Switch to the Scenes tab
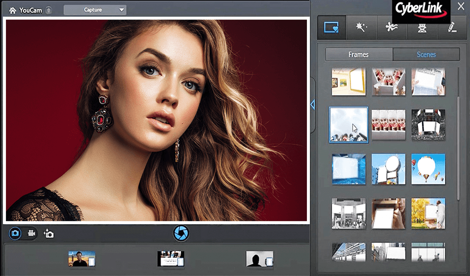The image size is (470, 276). point(426,54)
